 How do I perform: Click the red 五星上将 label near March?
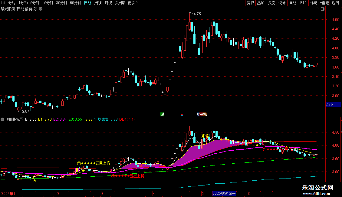pyautogui.click(x=128, y=176)
